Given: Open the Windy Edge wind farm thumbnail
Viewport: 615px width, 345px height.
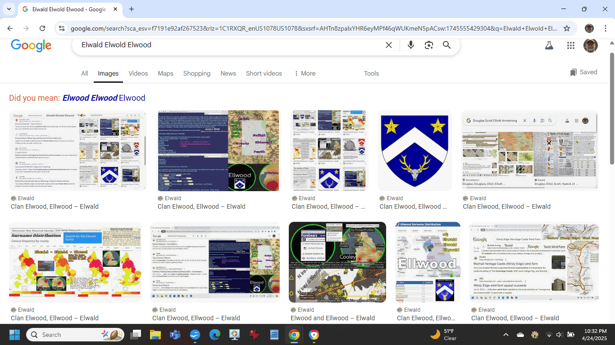Looking at the screenshot, I should click(534, 262).
